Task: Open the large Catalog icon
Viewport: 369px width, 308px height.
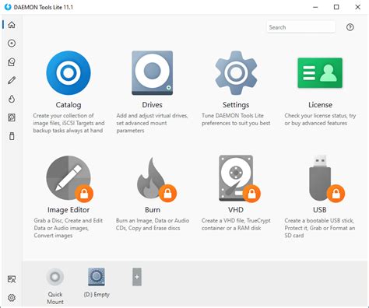Action: pyautogui.click(x=69, y=73)
